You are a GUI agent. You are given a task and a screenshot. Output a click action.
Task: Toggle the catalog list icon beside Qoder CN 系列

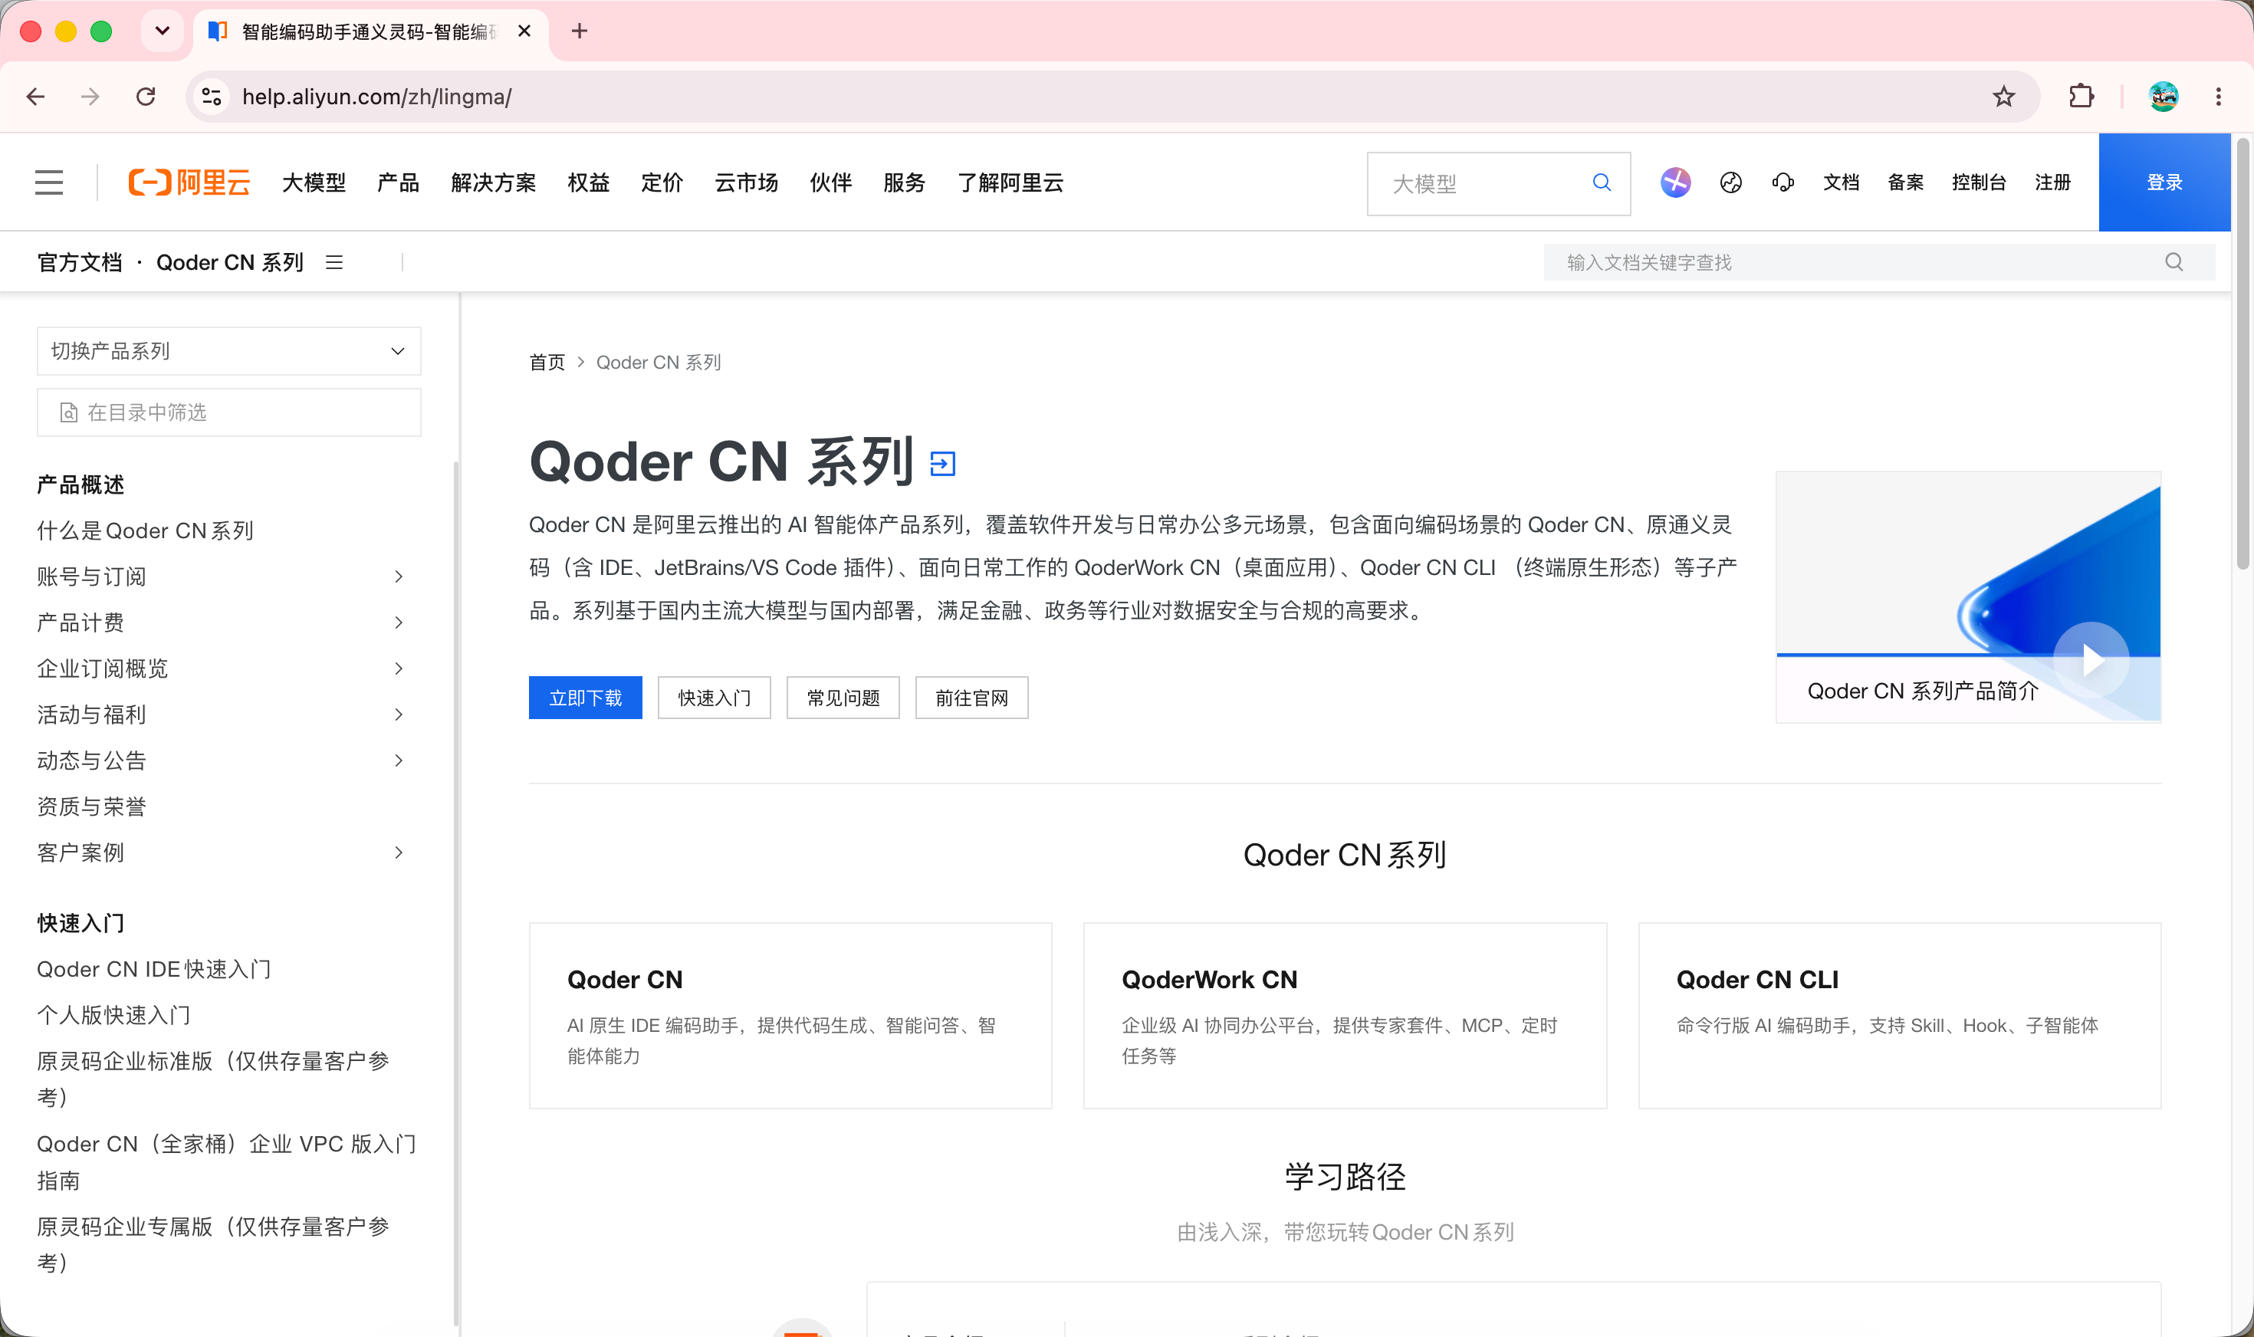[x=334, y=262]
